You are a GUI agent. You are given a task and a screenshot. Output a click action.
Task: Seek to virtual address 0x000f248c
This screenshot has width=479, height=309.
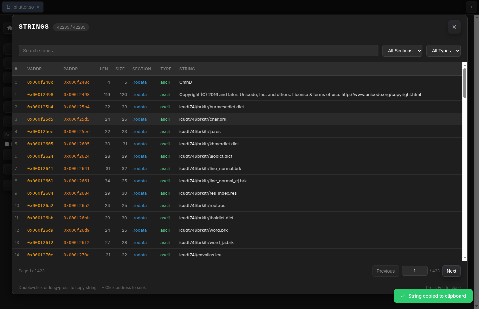coord(40,82)
